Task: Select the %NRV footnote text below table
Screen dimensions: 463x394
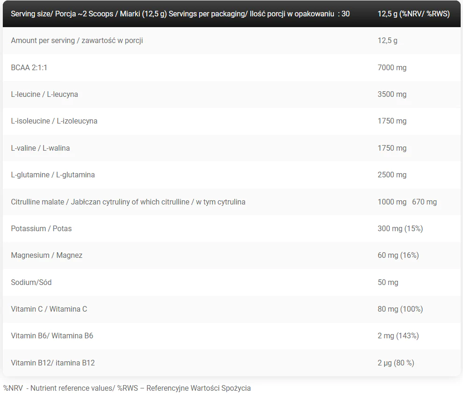Action: [x=127, y=388]
